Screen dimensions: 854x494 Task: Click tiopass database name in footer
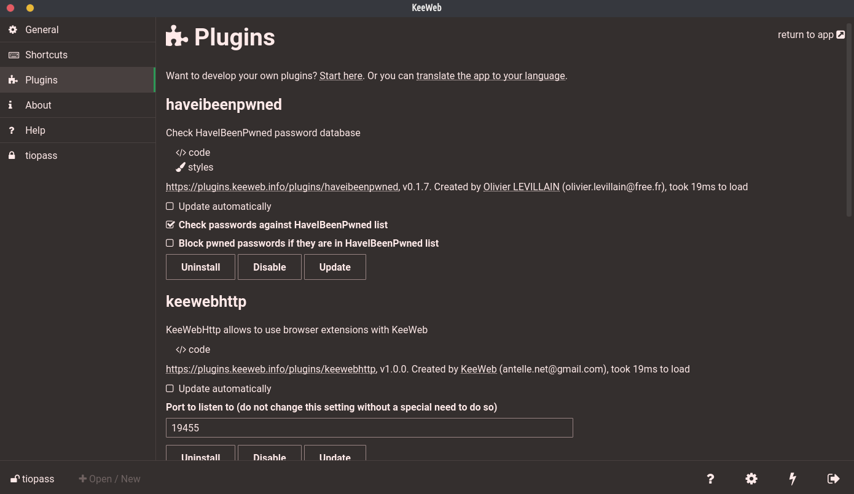pos(38,479)
